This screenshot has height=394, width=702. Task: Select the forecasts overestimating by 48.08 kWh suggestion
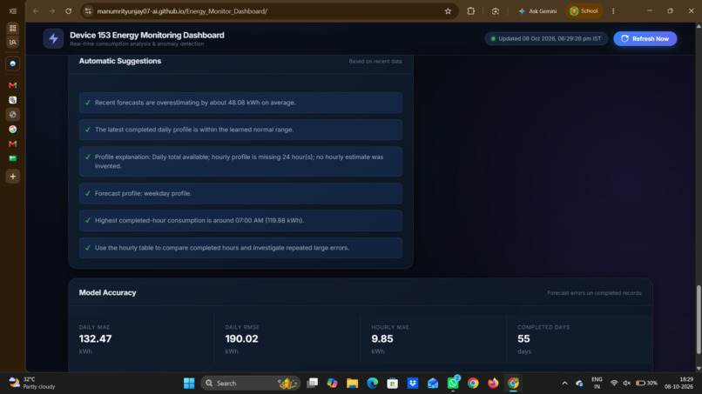[240, 103]
